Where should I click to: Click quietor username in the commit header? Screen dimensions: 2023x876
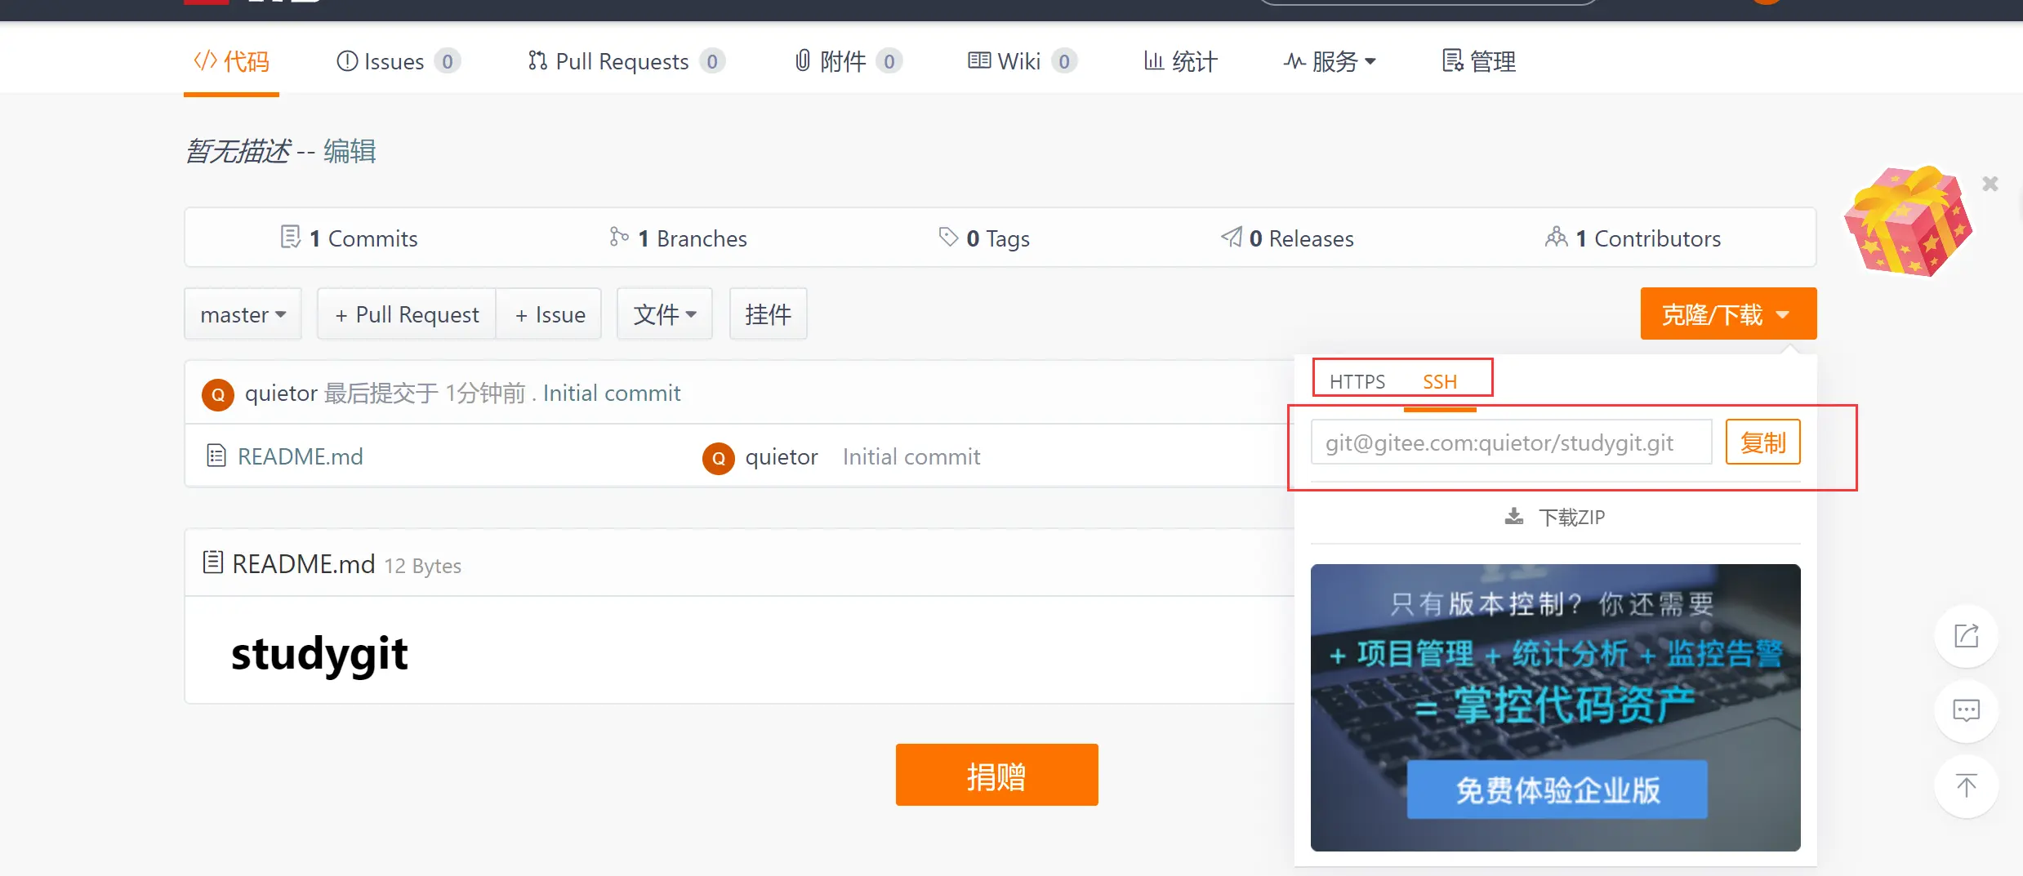[x=281, y=393]
